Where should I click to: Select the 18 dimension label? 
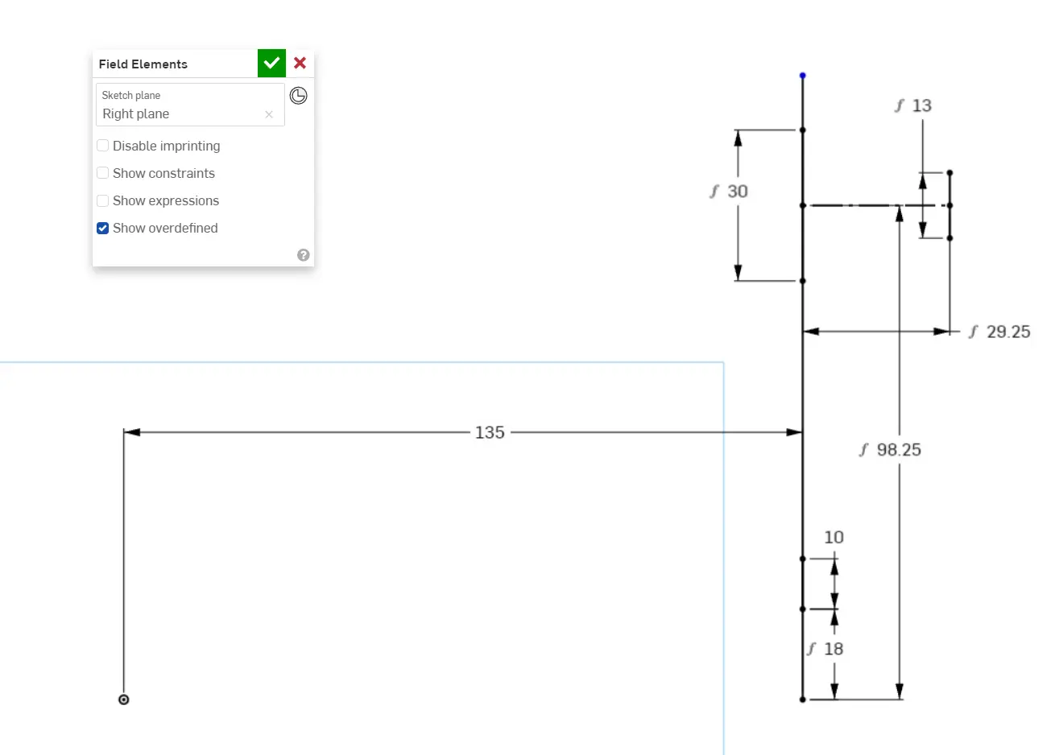tap(834, 649)
